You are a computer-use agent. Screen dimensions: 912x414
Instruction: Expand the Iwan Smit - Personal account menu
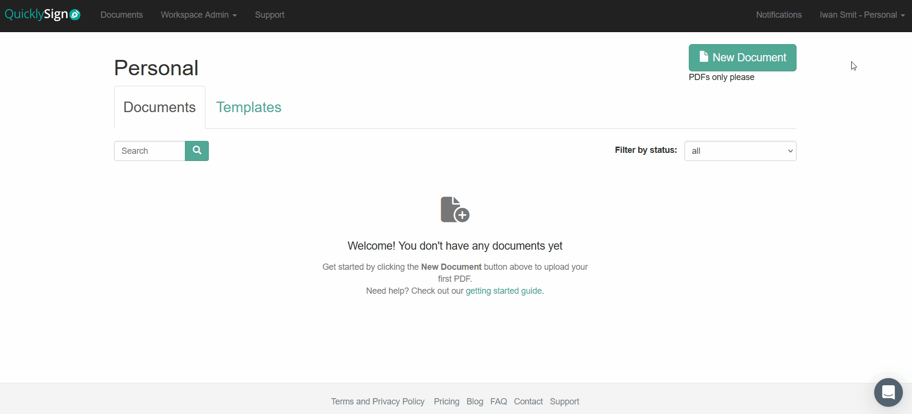coord(862,15)
